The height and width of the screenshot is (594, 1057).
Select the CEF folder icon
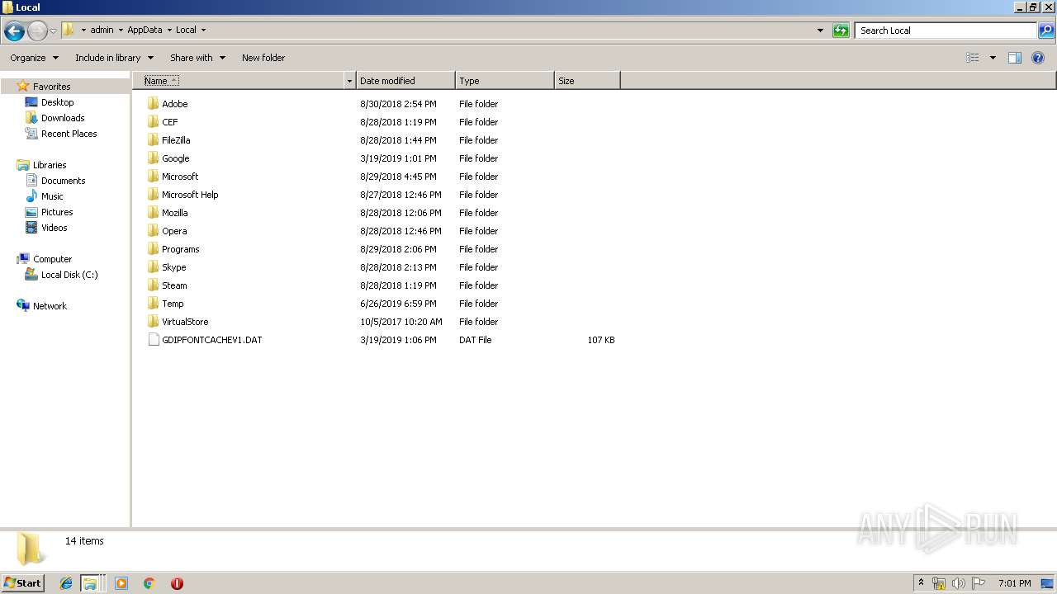[x=153, y=122]
